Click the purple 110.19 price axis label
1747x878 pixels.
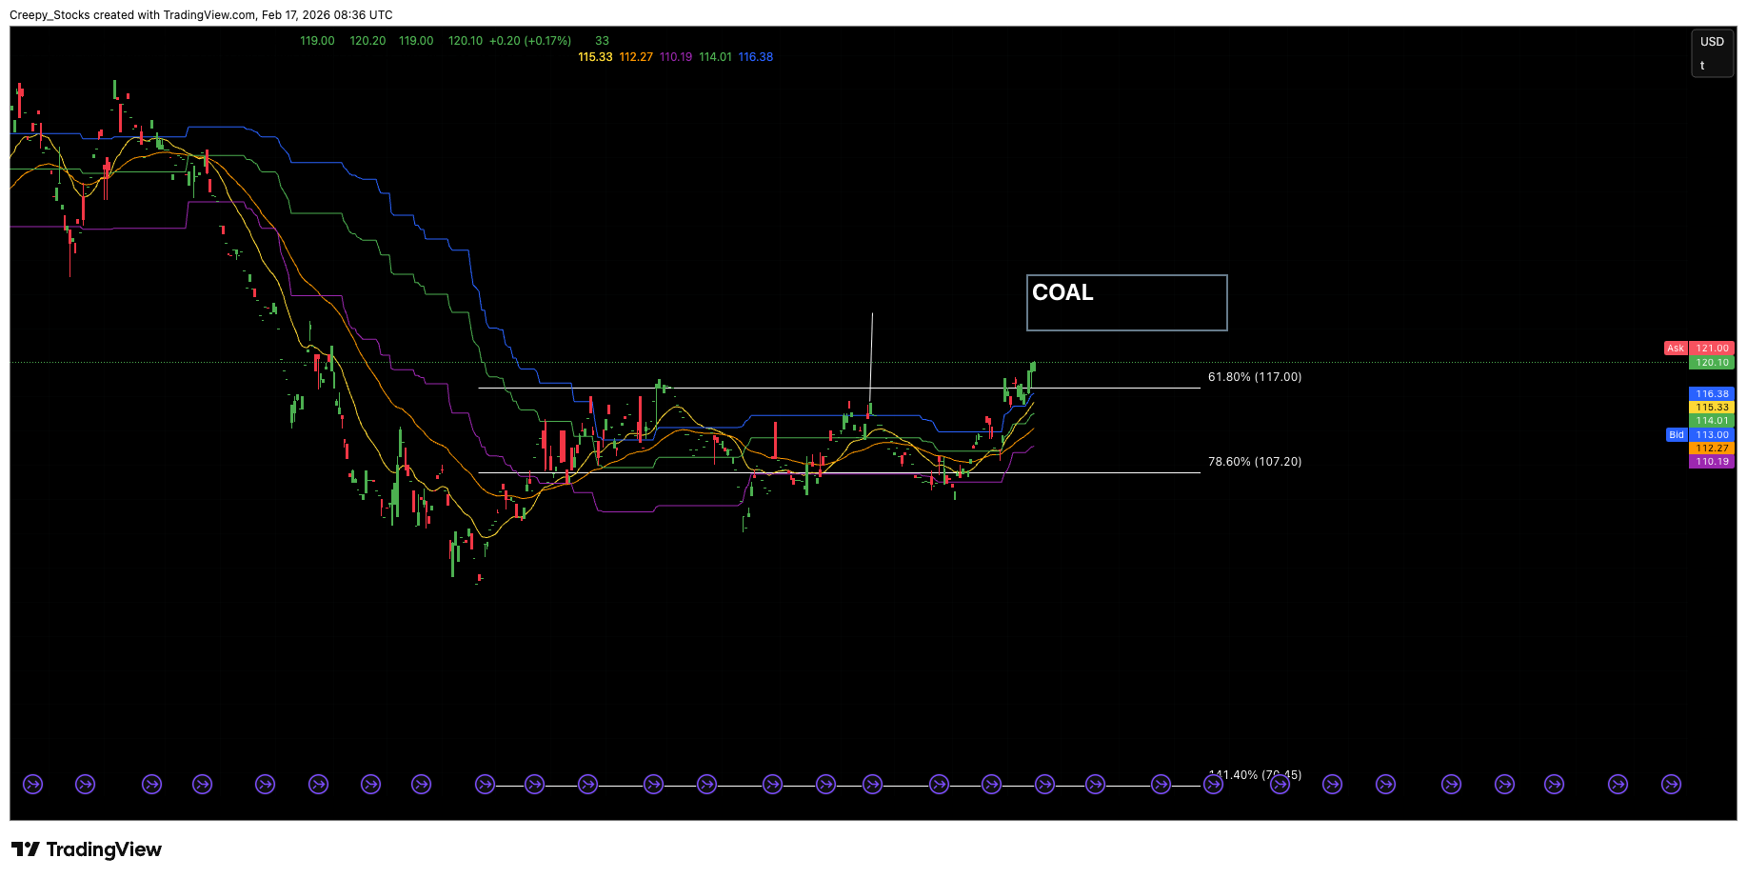(1712, 462)
